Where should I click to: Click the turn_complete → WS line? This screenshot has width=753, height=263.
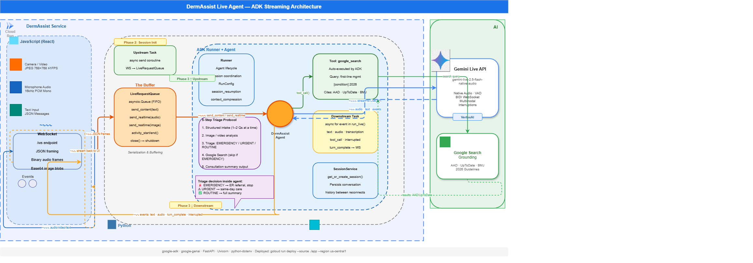coord(345,148)
